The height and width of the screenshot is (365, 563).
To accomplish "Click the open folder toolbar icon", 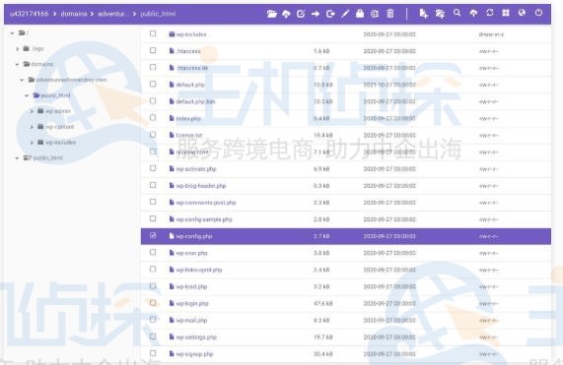I will coord(272,14).
